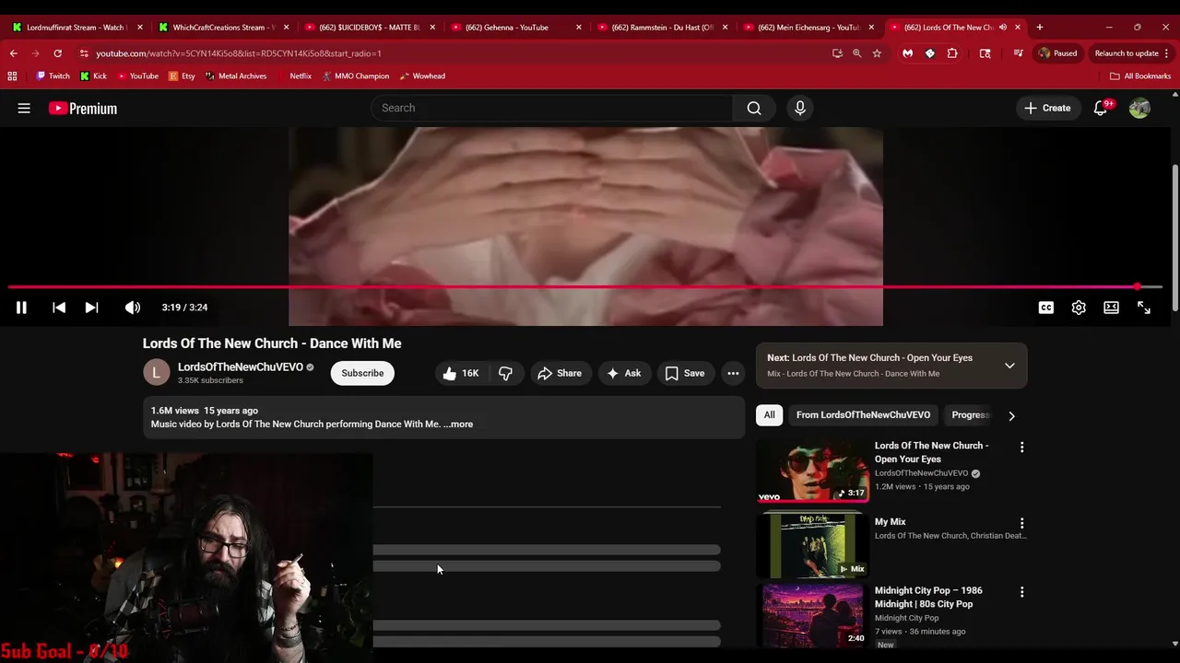Open the Open Your Eyes video thumbnail

pos(812,471)
